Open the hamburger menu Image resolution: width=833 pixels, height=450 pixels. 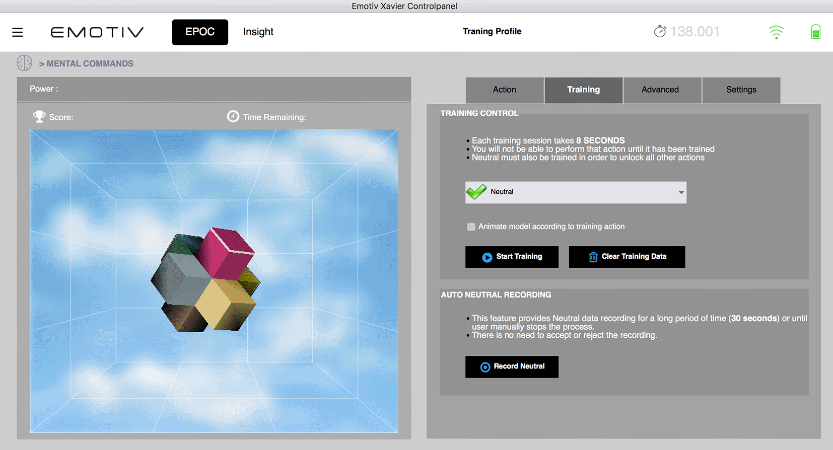click(18, 32)
